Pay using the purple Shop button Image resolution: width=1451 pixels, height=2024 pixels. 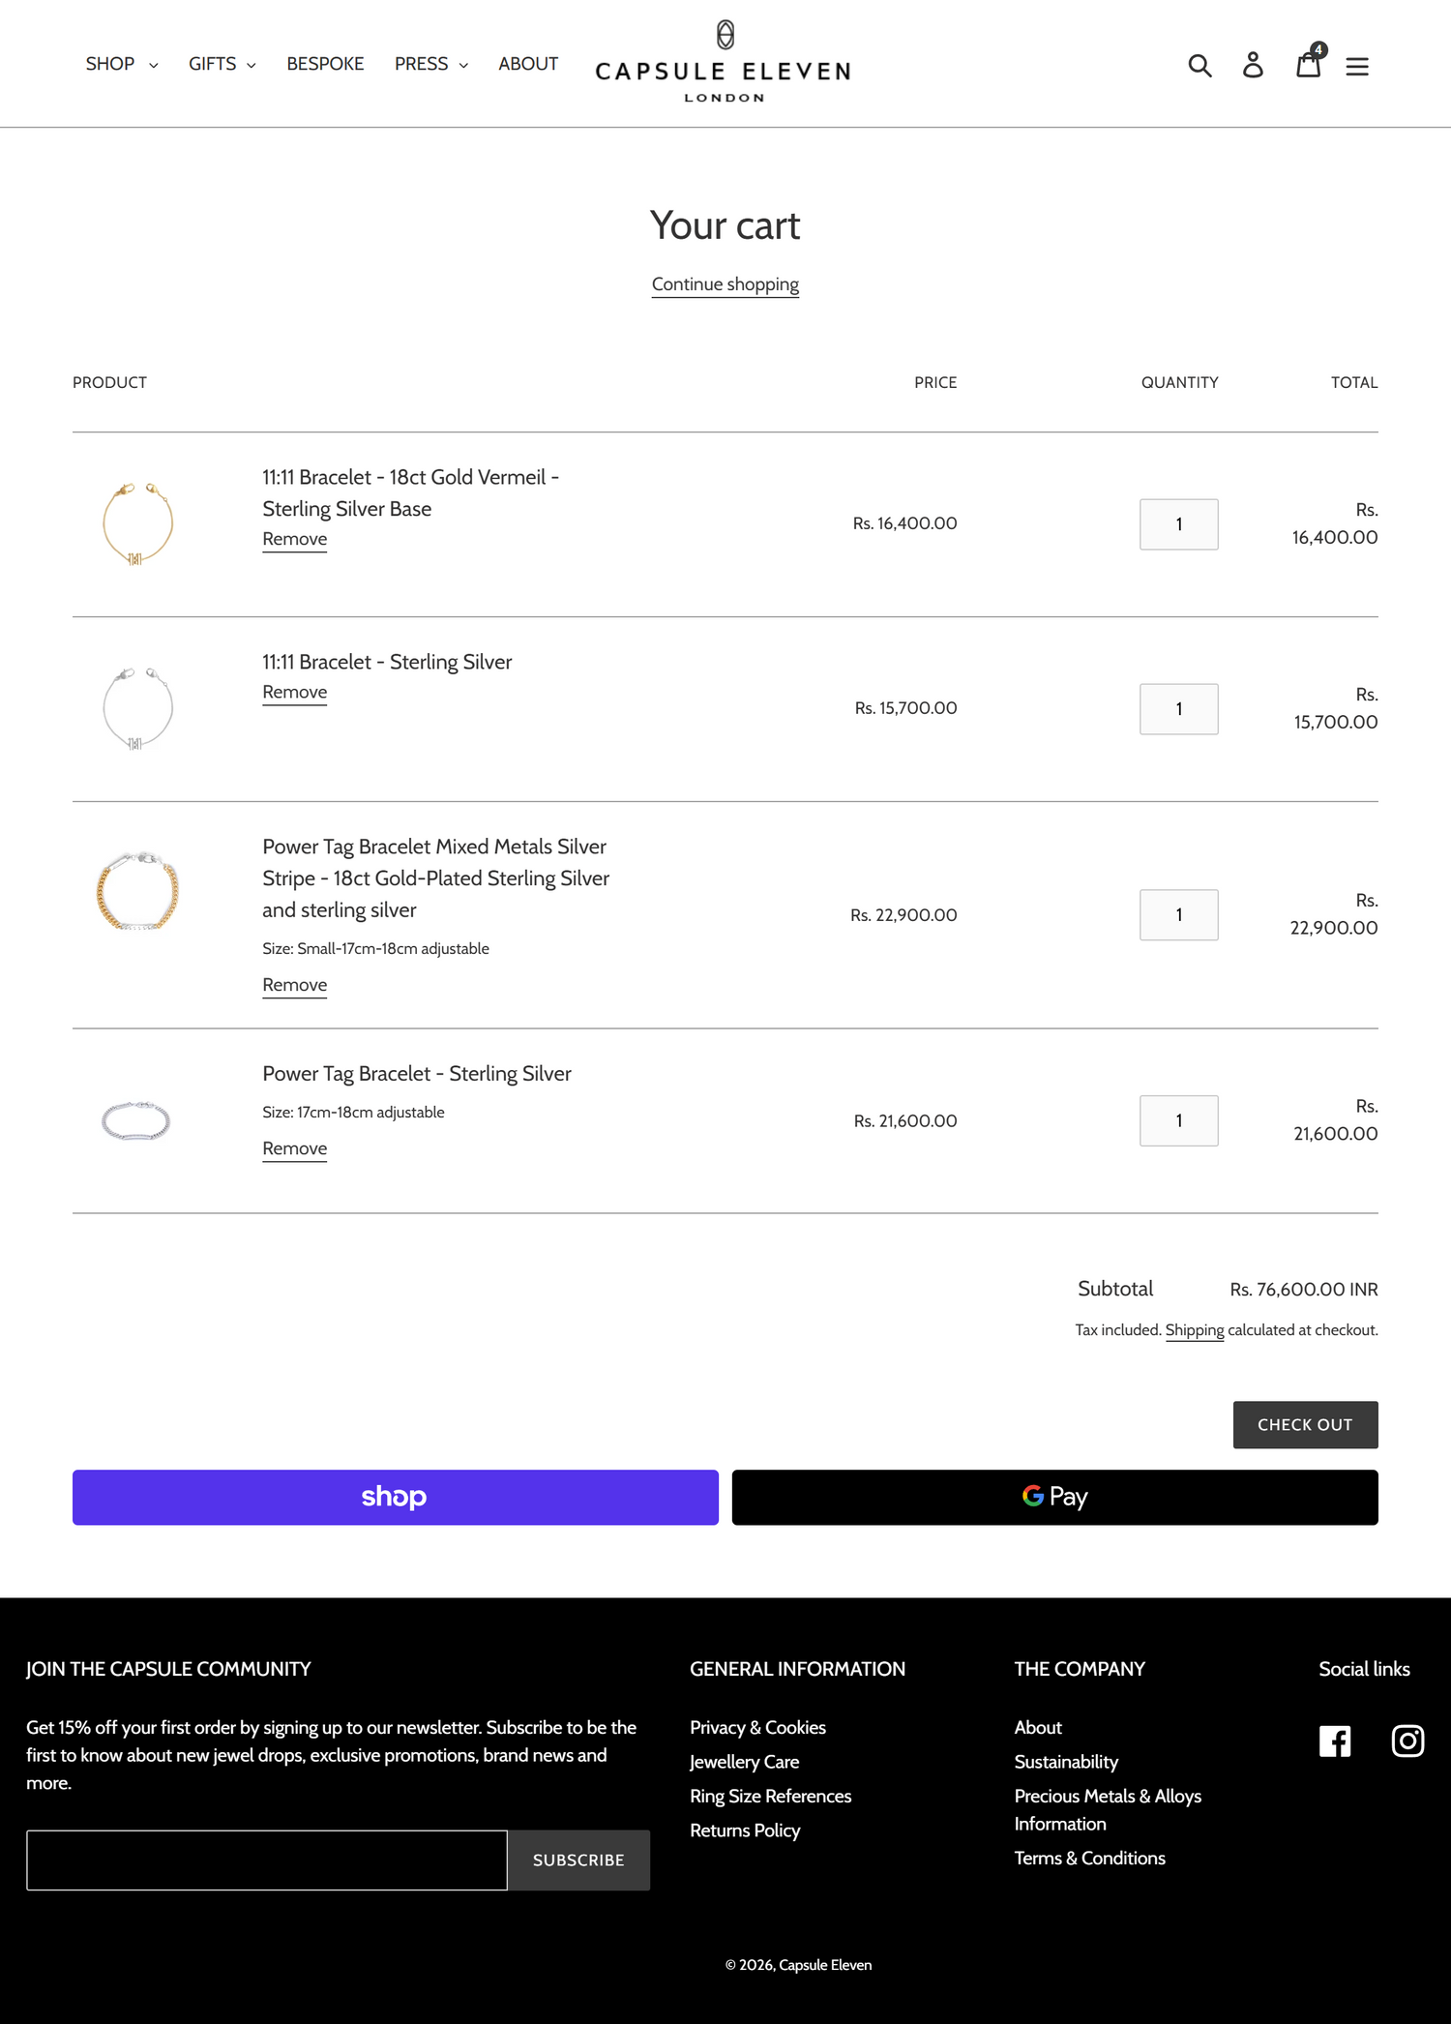tap(396, 1497)
